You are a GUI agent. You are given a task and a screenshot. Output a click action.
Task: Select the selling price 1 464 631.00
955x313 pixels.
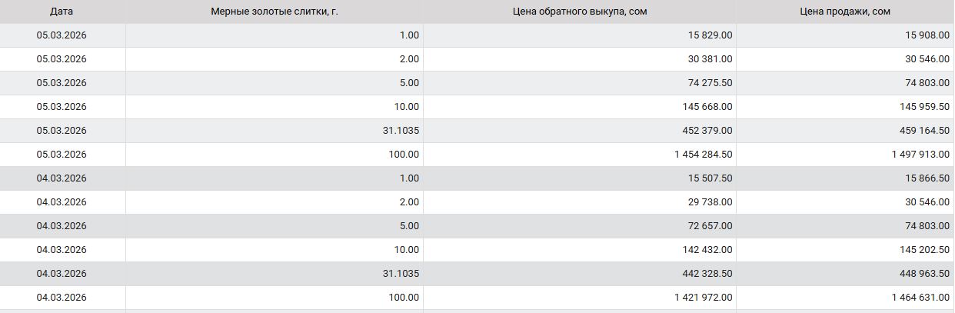(920, 298)
